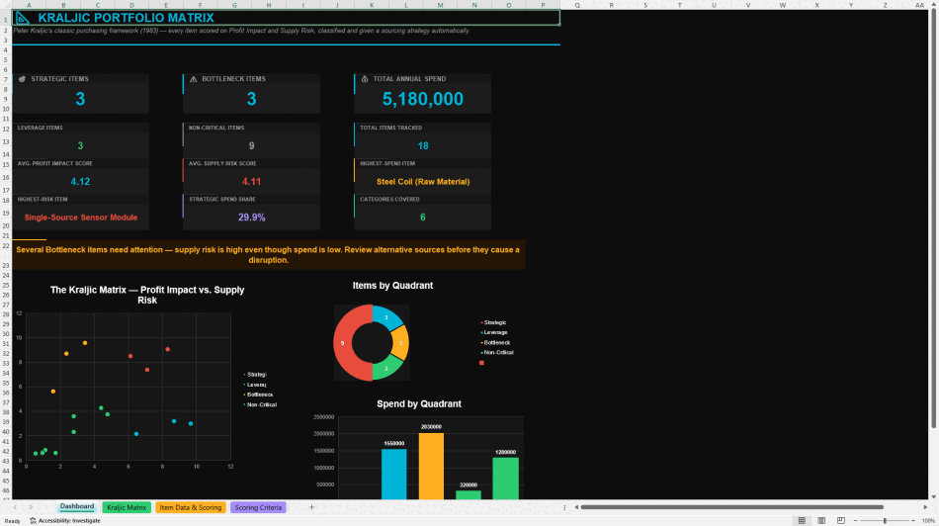Click next sheet navigation arrow
The width and height of the screenshot is (939, 526).
31,507
